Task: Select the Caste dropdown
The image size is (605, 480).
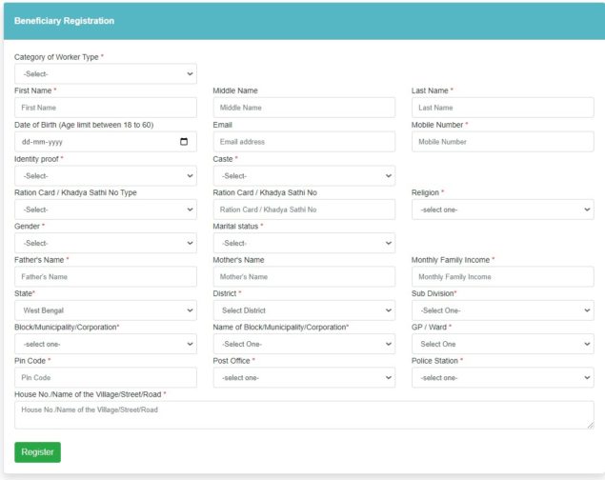Action: pos(303,175)
